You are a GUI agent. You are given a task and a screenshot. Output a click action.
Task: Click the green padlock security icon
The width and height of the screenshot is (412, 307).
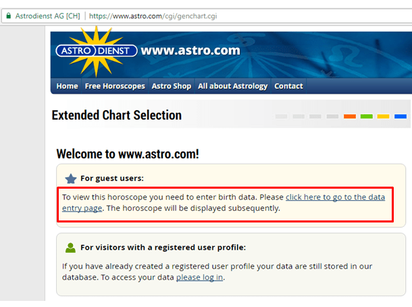[9, 16]
